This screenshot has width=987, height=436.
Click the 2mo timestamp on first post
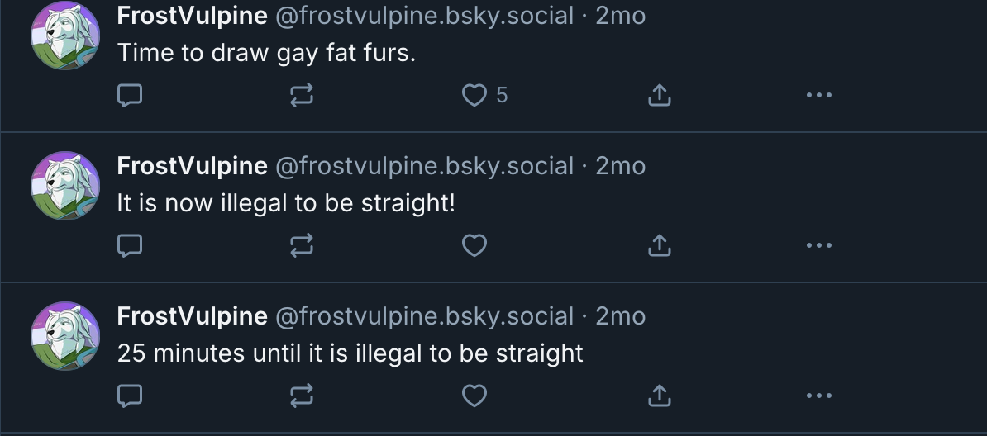tap(620, 15)
